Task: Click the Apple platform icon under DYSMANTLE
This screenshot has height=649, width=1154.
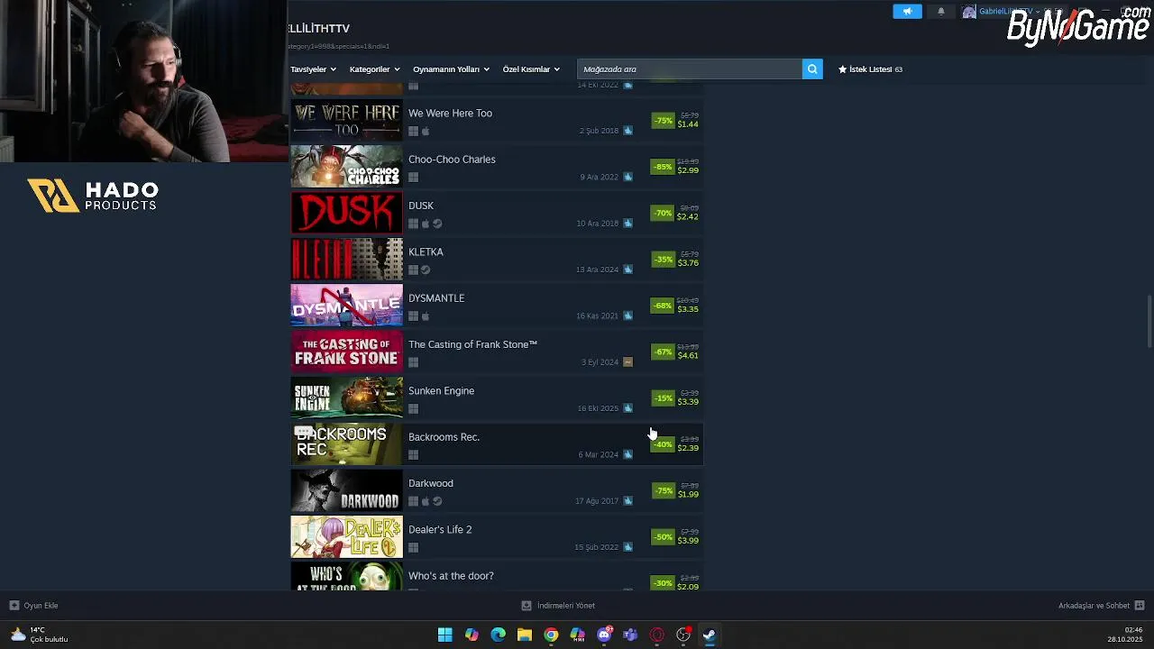Action: pyautogui.click(x=426, y=316)
